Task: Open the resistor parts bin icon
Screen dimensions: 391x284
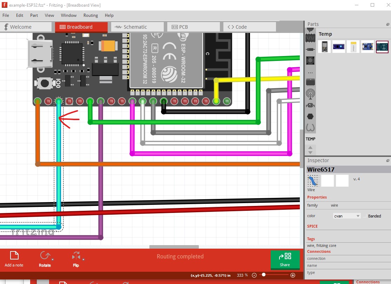Action: click(x=310, y=49)
